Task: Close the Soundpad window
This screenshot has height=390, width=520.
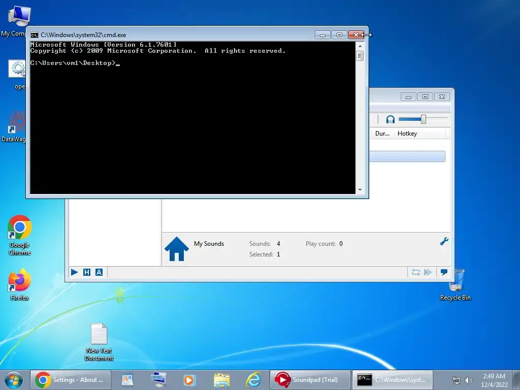Action: click(442, 97)
